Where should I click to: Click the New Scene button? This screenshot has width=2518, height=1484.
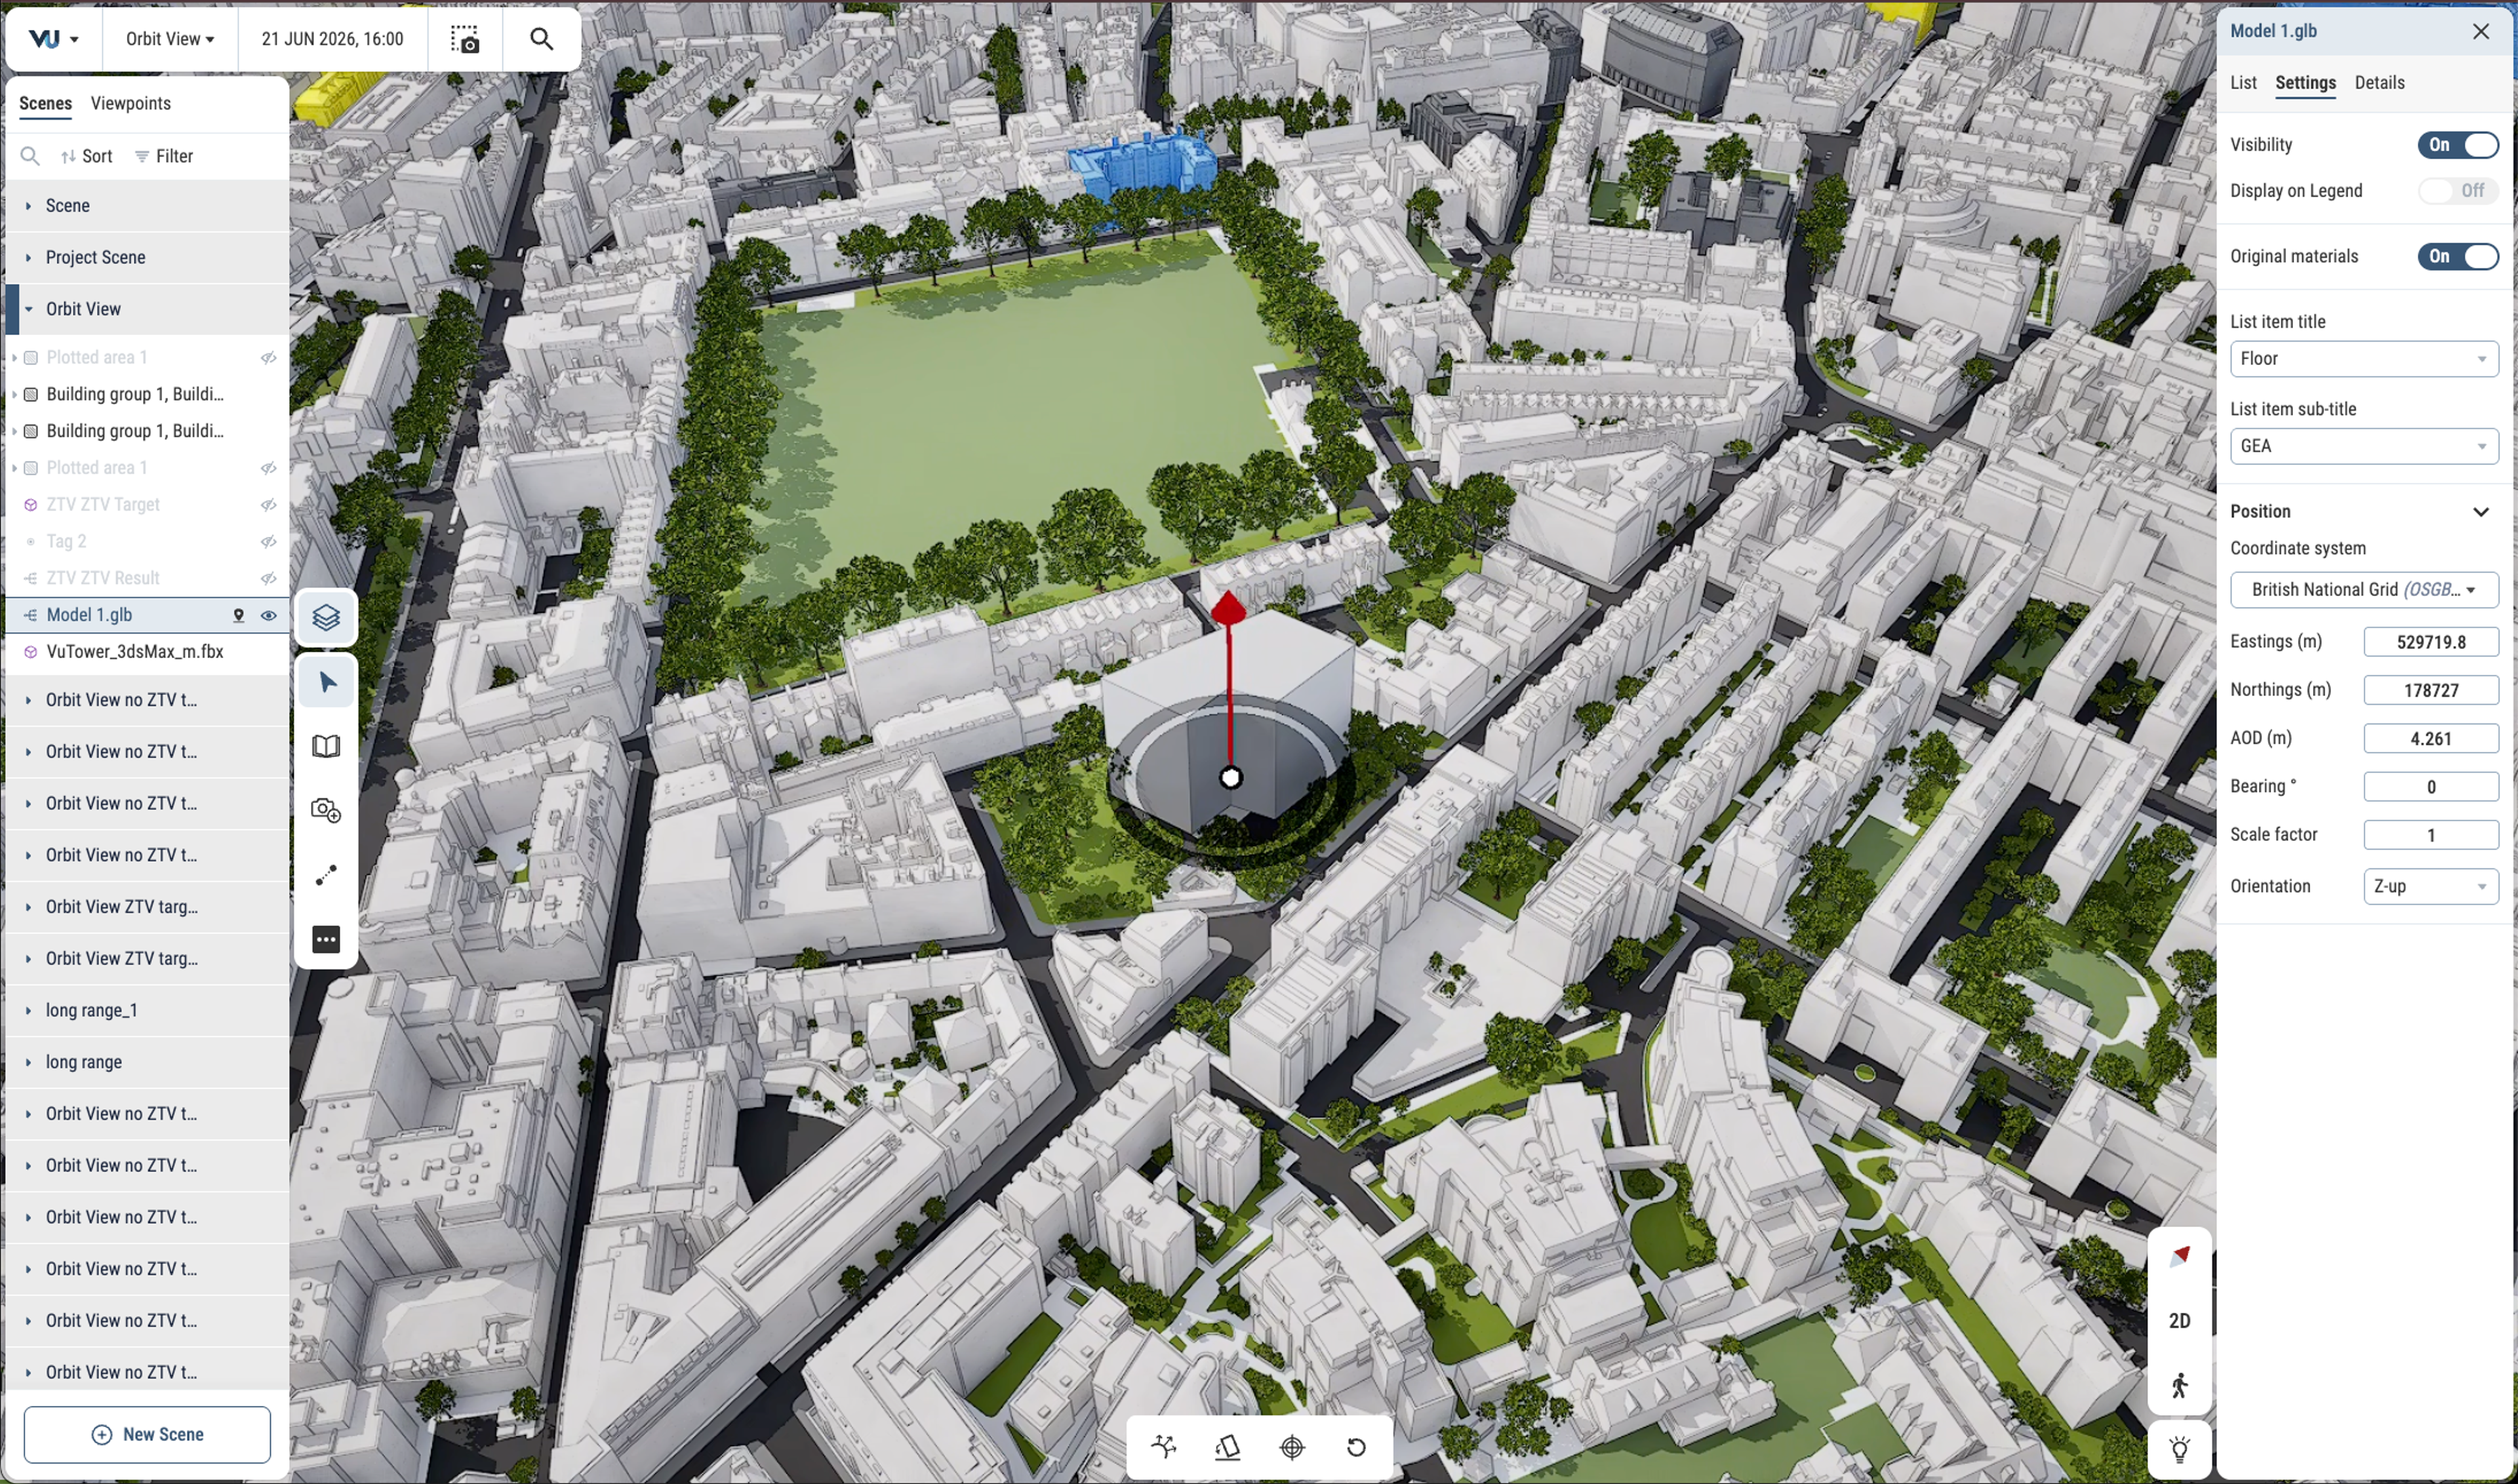(147, 1435)
